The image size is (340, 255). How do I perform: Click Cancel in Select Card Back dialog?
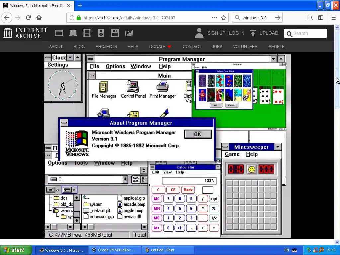tap(232, 105)
